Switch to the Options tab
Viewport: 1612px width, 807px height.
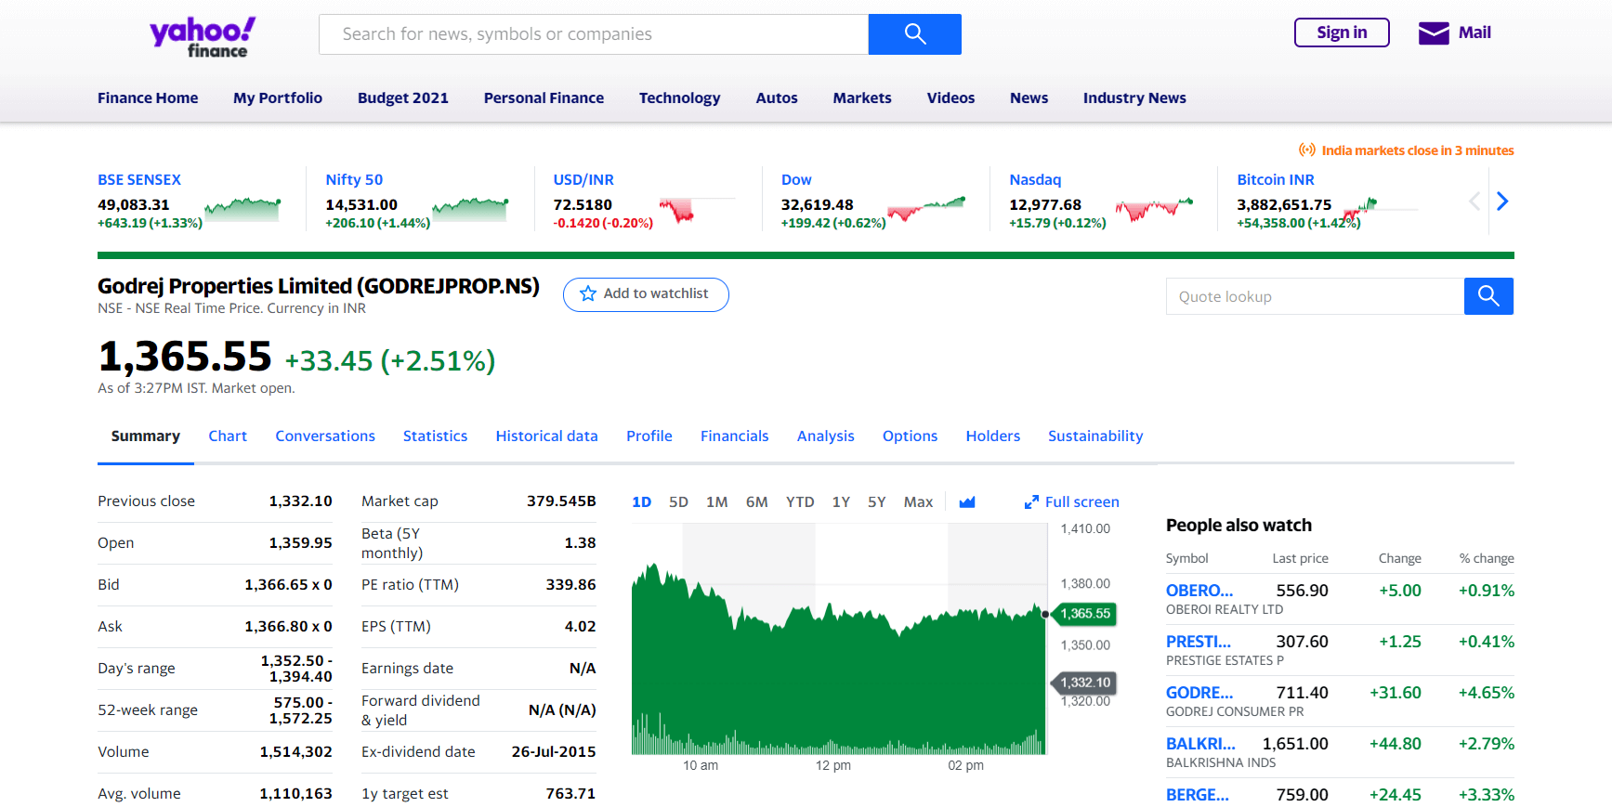[910, 436]
